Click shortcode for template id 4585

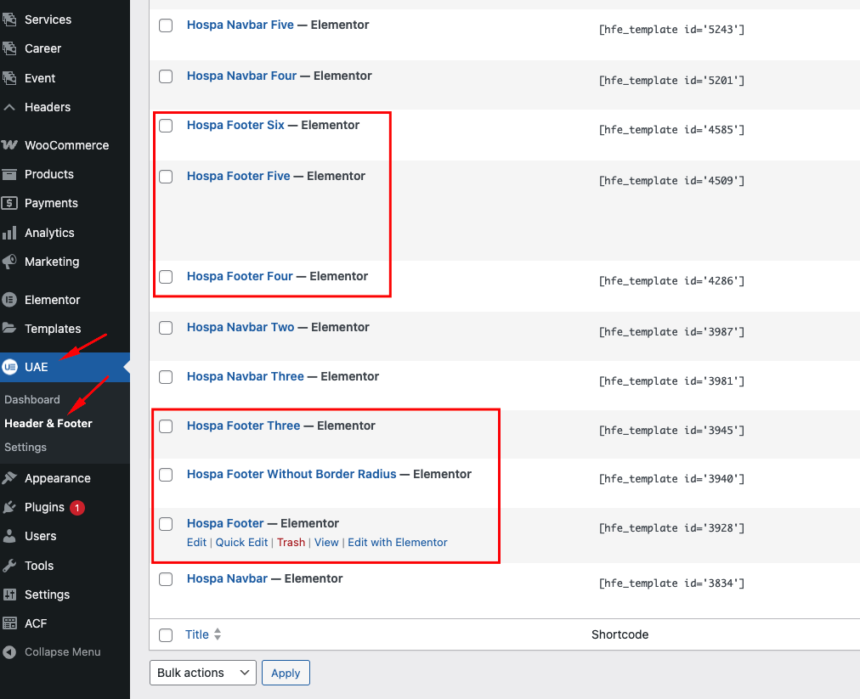click(671, 130)
